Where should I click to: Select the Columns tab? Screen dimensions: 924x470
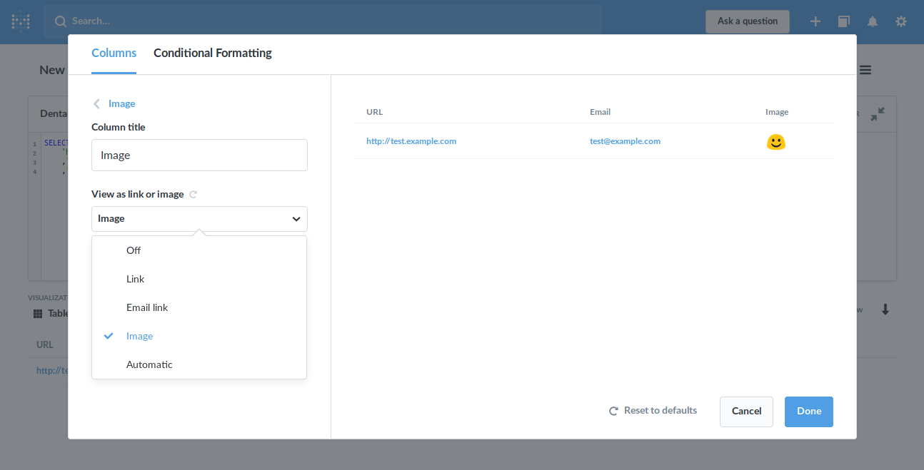pos(114,53)
